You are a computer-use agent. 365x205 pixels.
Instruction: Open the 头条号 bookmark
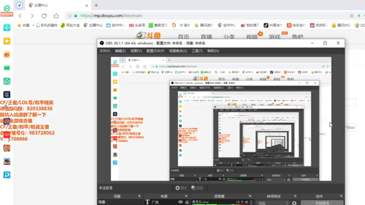coord(137,26)
